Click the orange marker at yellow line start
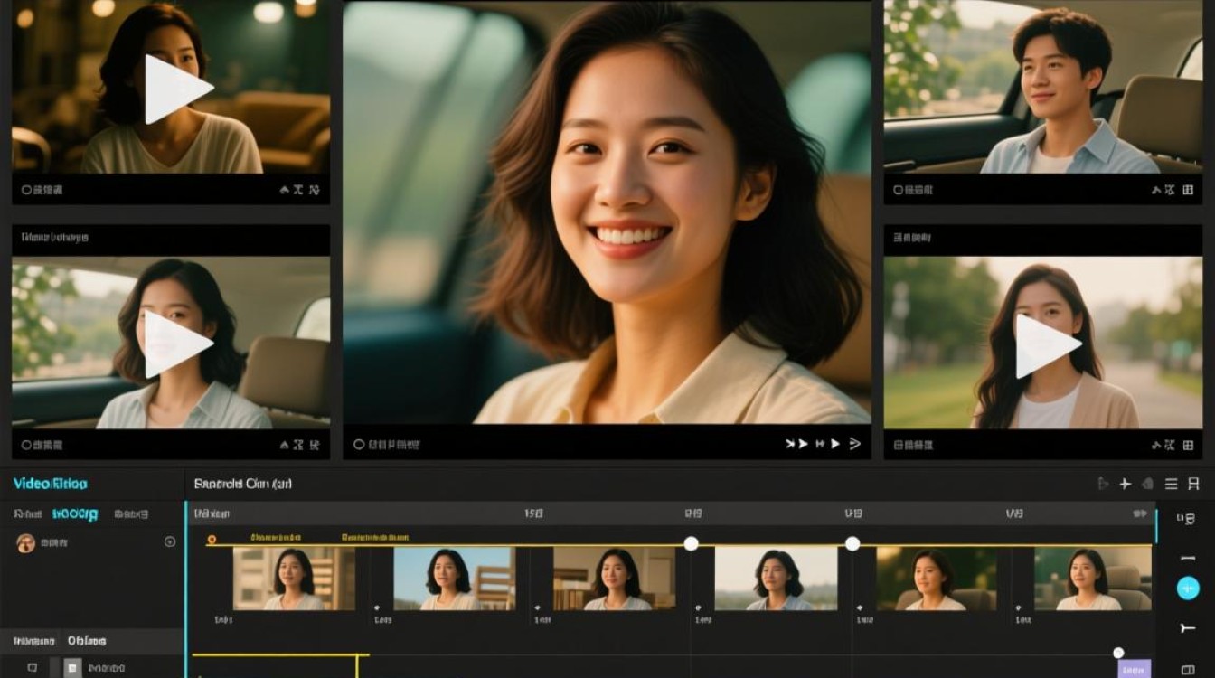 pyautogui.click(x=212, y=540)
